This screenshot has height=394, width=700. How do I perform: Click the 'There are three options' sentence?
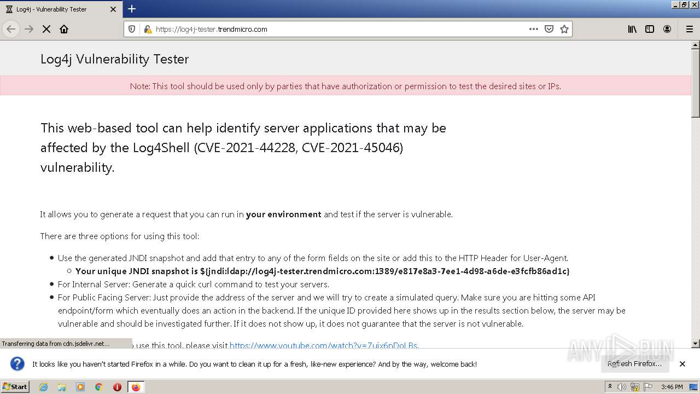click(x=120, y=236)
